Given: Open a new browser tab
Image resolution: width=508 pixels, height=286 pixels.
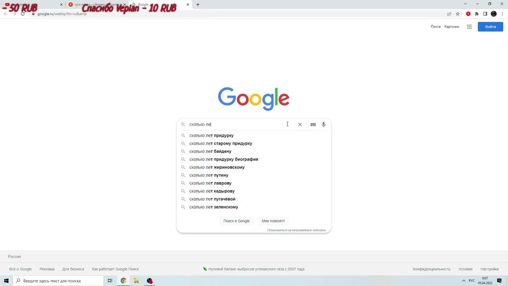Looking at the screenshot, I should [x=198, y=4].
